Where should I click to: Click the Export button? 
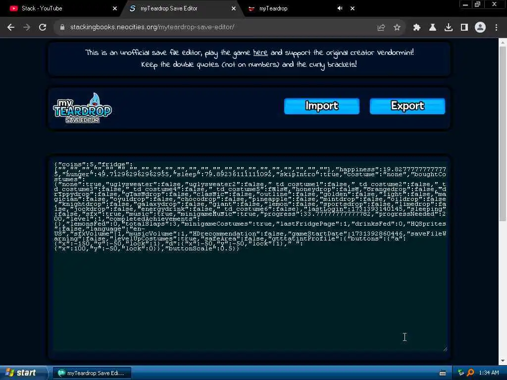coord(407,106)
